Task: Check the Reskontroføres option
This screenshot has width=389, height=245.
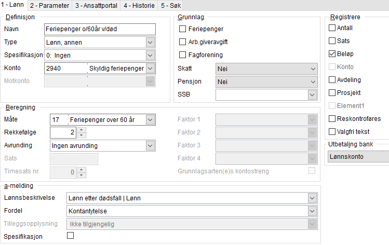Action: tap(332, 119)
